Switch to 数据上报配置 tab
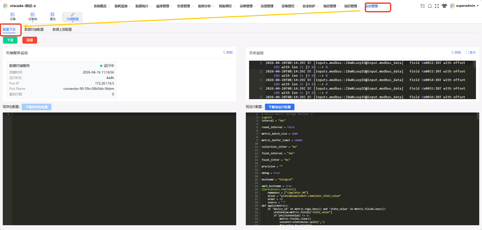Screen dimensions: 482x230 pyautogui.click(x=62, y=30)
